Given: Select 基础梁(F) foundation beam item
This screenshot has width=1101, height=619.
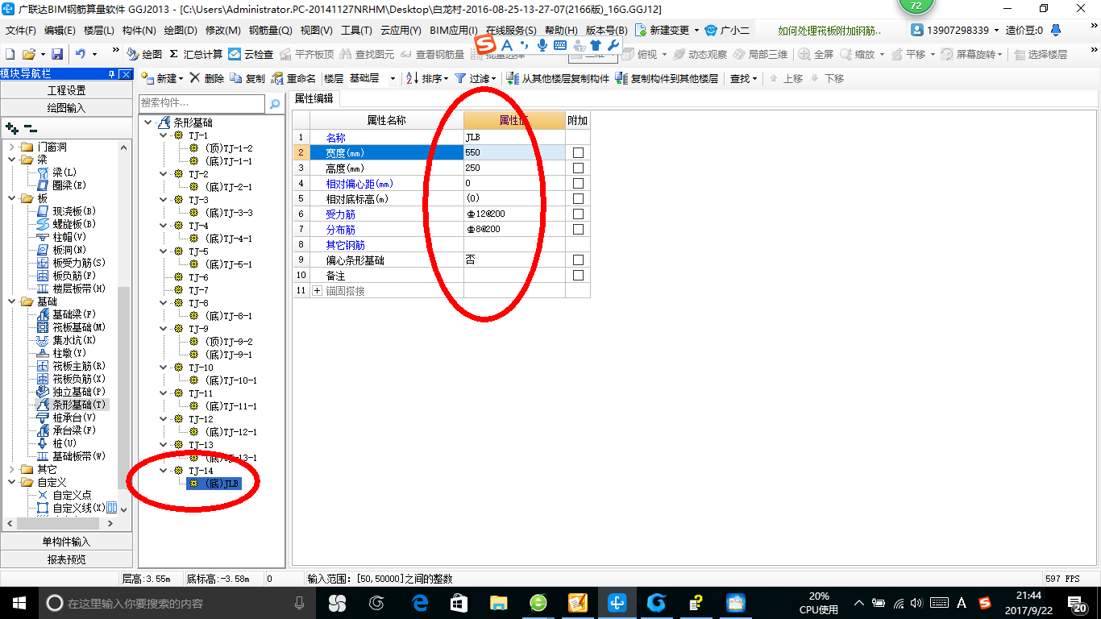Looking at the screenshot, I should pyautogui.click(x=66, y=314).
